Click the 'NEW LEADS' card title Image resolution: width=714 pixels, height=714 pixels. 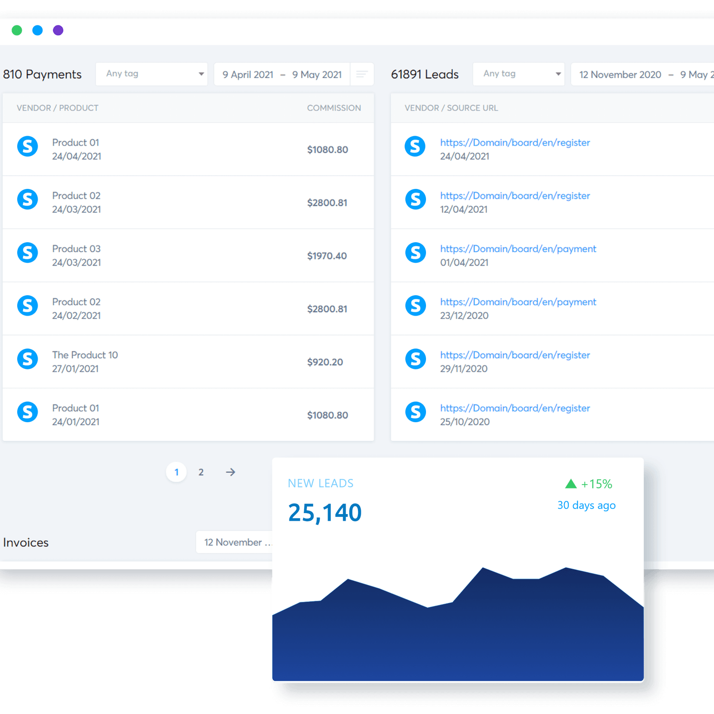320,484
